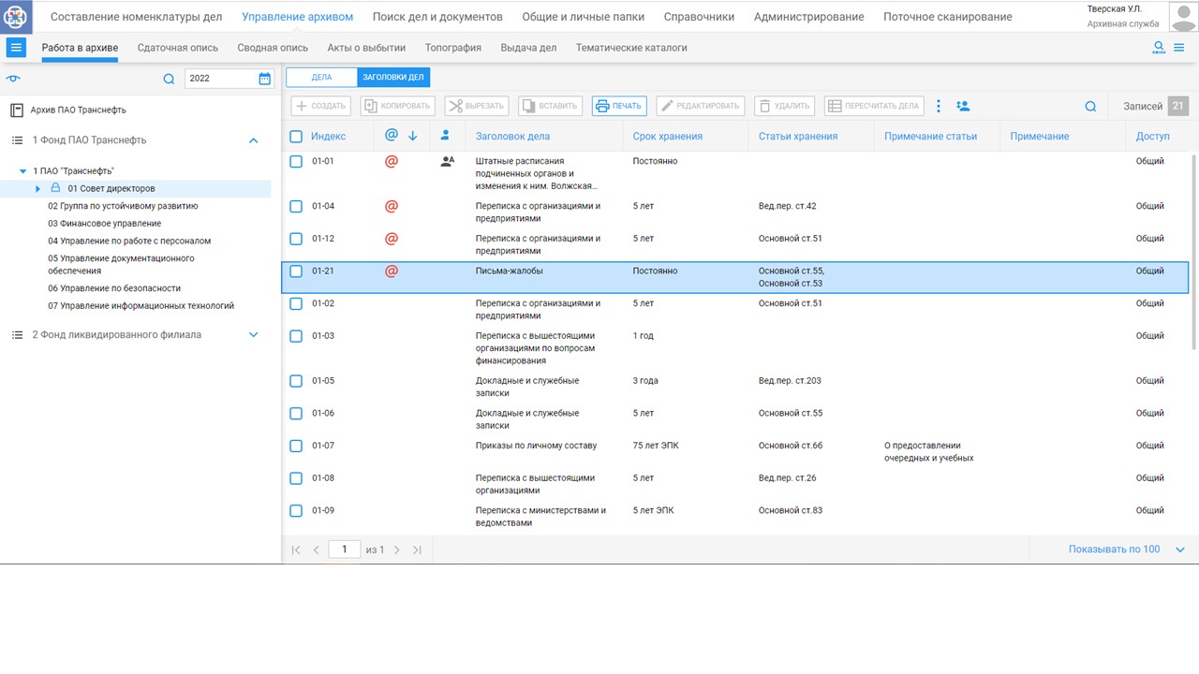Toggle the select-all checkbox in header
Screen dimensions: 1199x674
tap(296, 137)
